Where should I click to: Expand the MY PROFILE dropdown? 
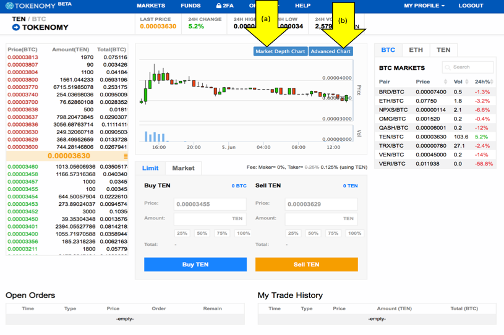pyautogui.click(x=424, y=6)
